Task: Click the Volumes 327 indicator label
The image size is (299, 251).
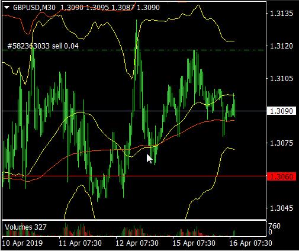Action: coord(25,227)
